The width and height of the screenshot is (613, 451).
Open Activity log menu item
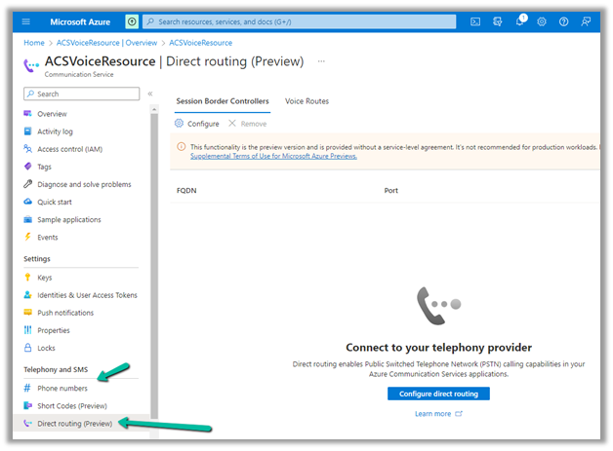pyautogui.click(x=55, y=132)
